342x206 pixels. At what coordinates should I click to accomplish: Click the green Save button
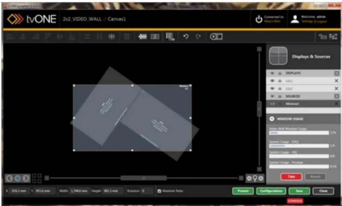click(x=299, y=191)
